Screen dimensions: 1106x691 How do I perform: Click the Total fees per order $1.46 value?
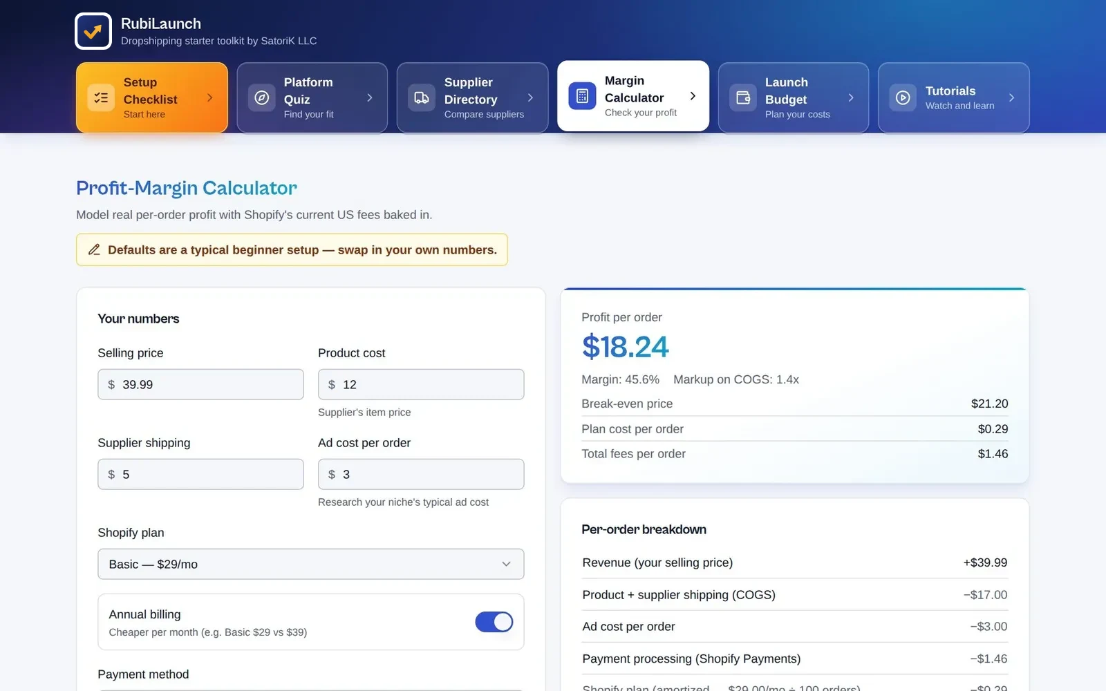(x=993, y=454)
